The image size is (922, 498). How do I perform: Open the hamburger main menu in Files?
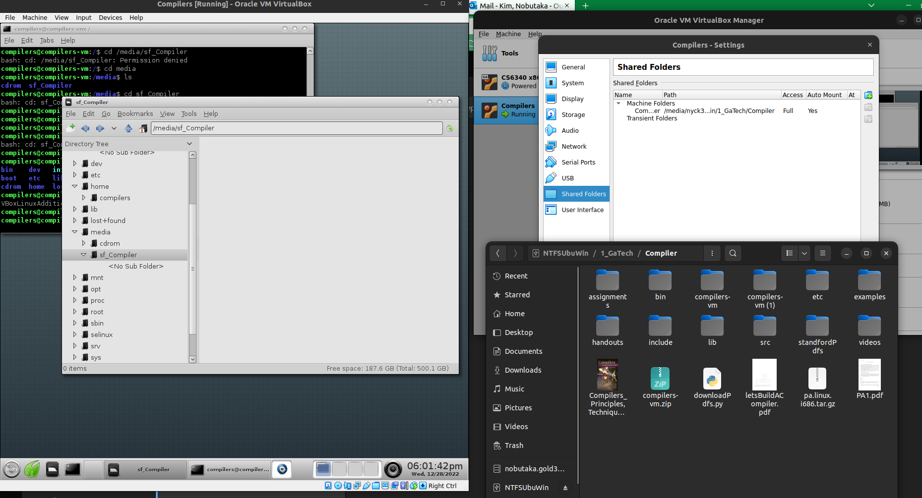pos(823,253)
